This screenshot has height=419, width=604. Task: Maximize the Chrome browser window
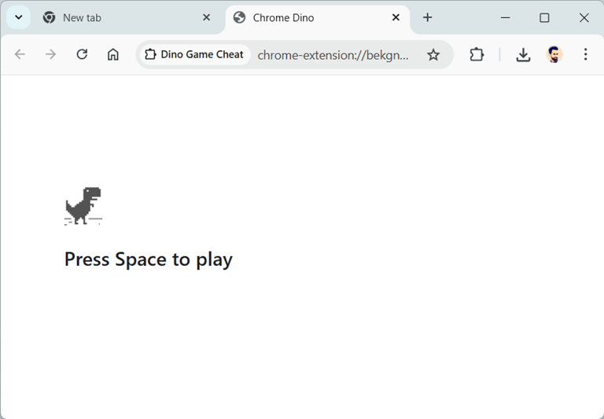pyautogui.click(x=544, y=17)
